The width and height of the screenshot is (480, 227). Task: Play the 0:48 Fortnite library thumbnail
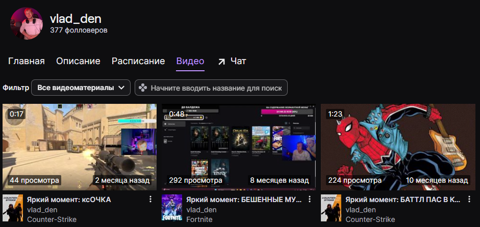(x=239, y=147)
